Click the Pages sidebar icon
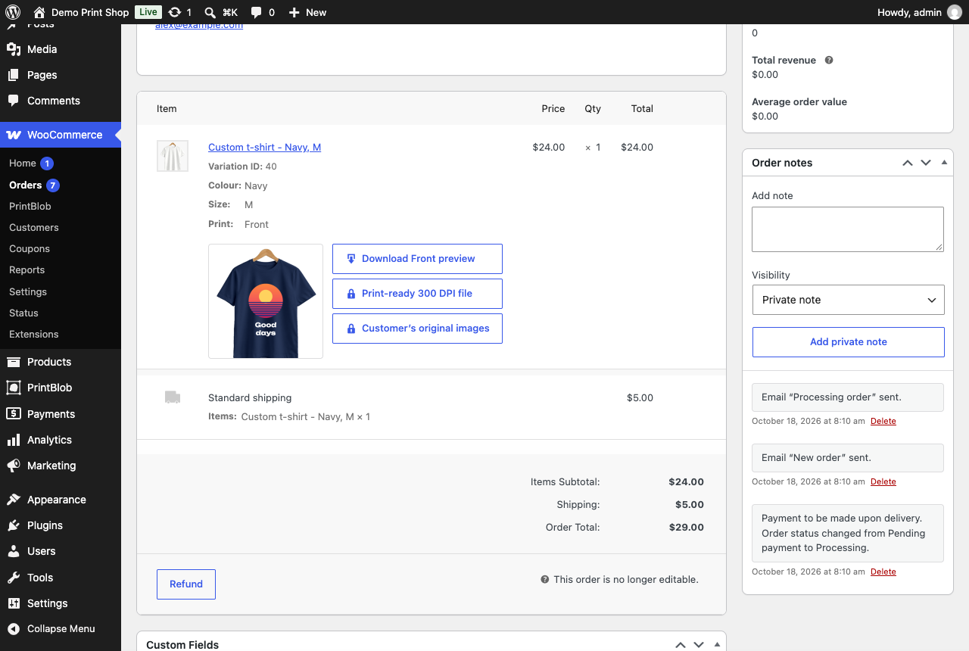 pyautogui.click(x=14, y=75)
